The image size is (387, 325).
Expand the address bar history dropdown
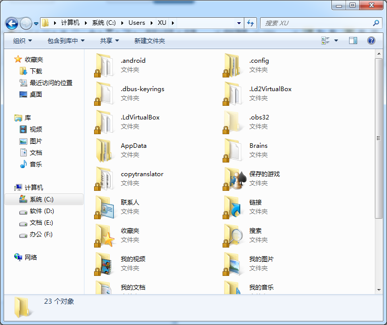239,23
